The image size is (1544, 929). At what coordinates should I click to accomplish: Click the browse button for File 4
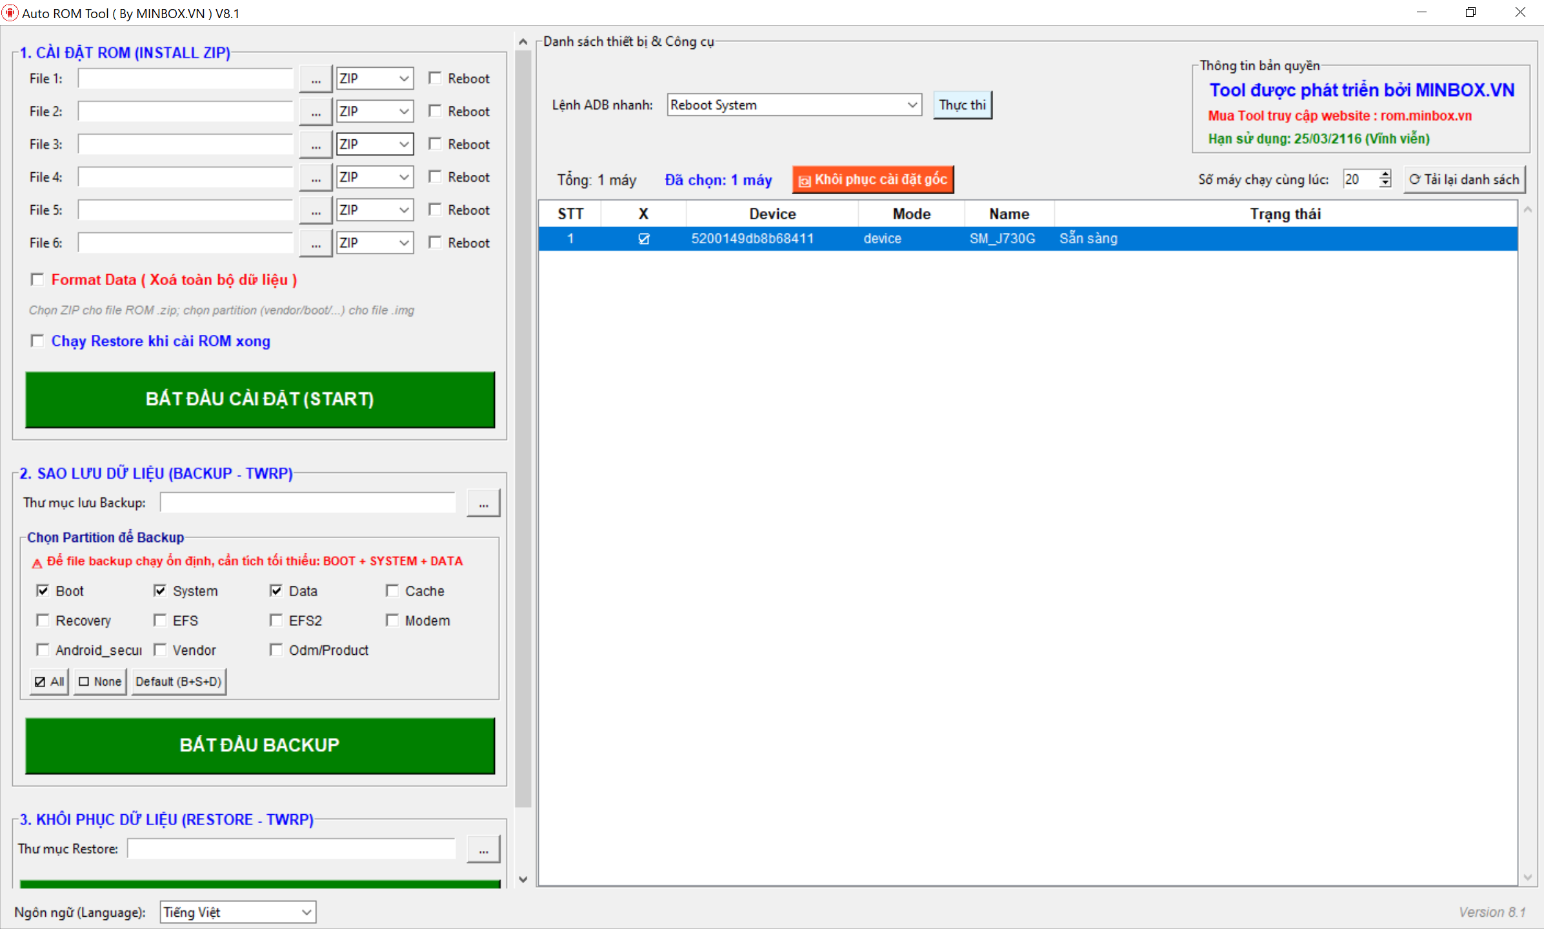coord(316,177)
